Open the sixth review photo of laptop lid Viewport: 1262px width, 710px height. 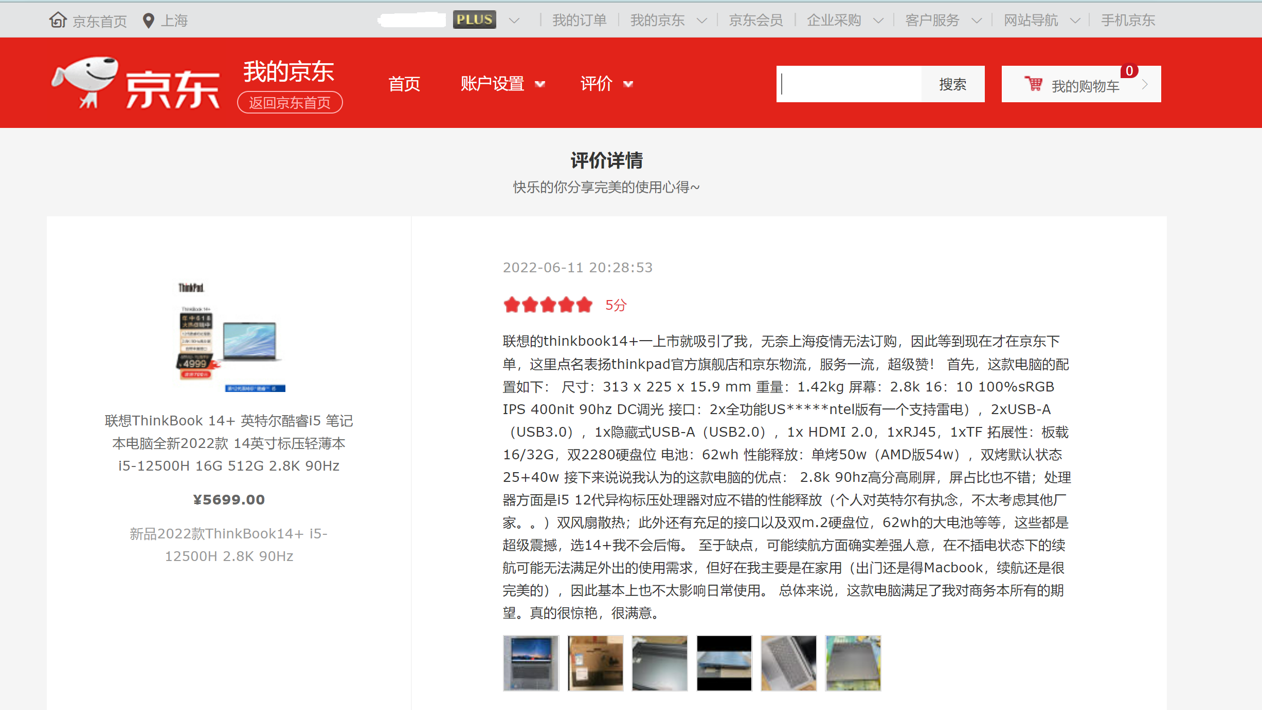(x=853, y=663)
